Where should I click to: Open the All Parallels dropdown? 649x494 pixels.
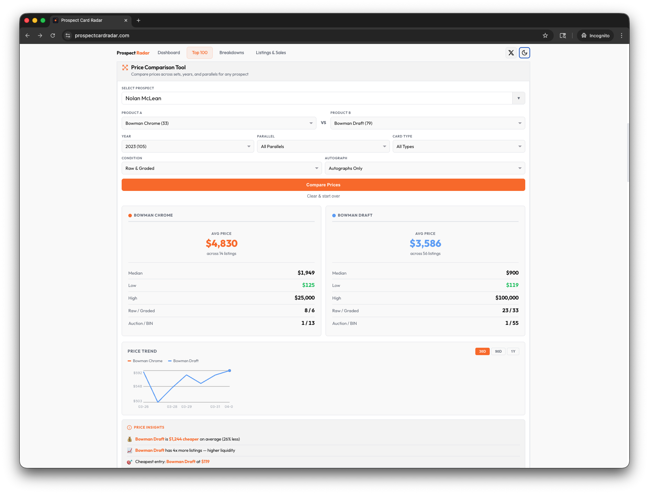tap(323, 146)
